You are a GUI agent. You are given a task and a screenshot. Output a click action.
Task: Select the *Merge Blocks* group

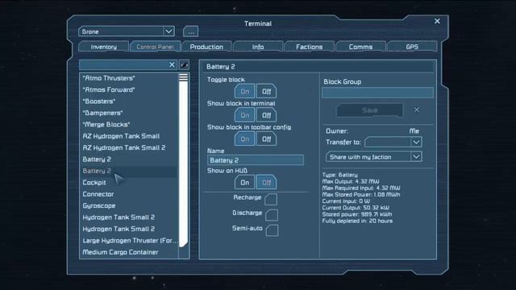[x=129, y=124]
